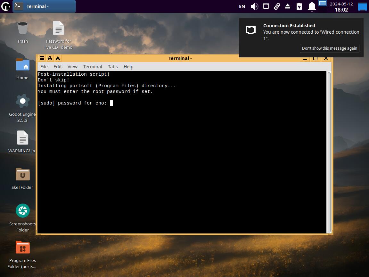
Task: Select the Skel Folder desktop icon
Action: [22, 174]
